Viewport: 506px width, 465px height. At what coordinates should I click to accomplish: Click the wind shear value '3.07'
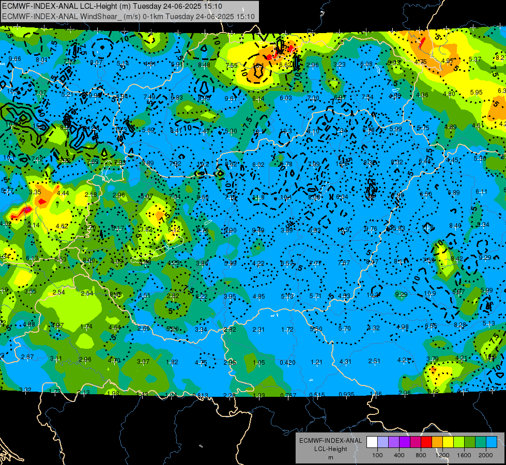[143, 362]
